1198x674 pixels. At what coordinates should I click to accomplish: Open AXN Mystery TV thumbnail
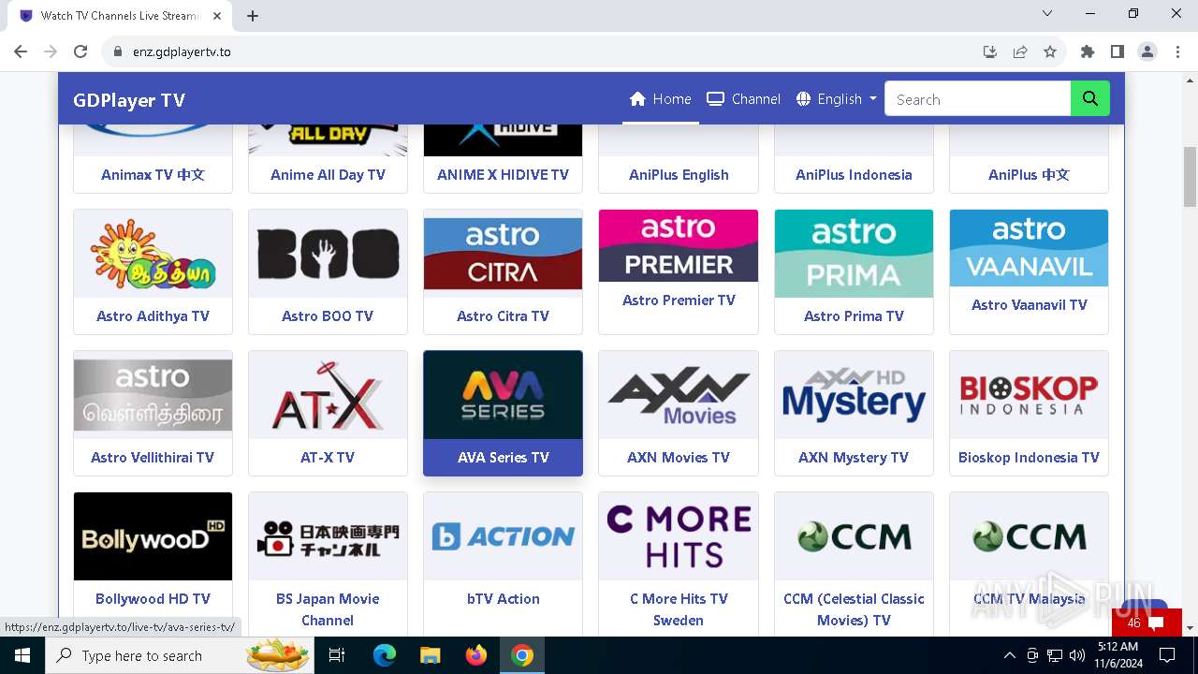pos(854,395)
